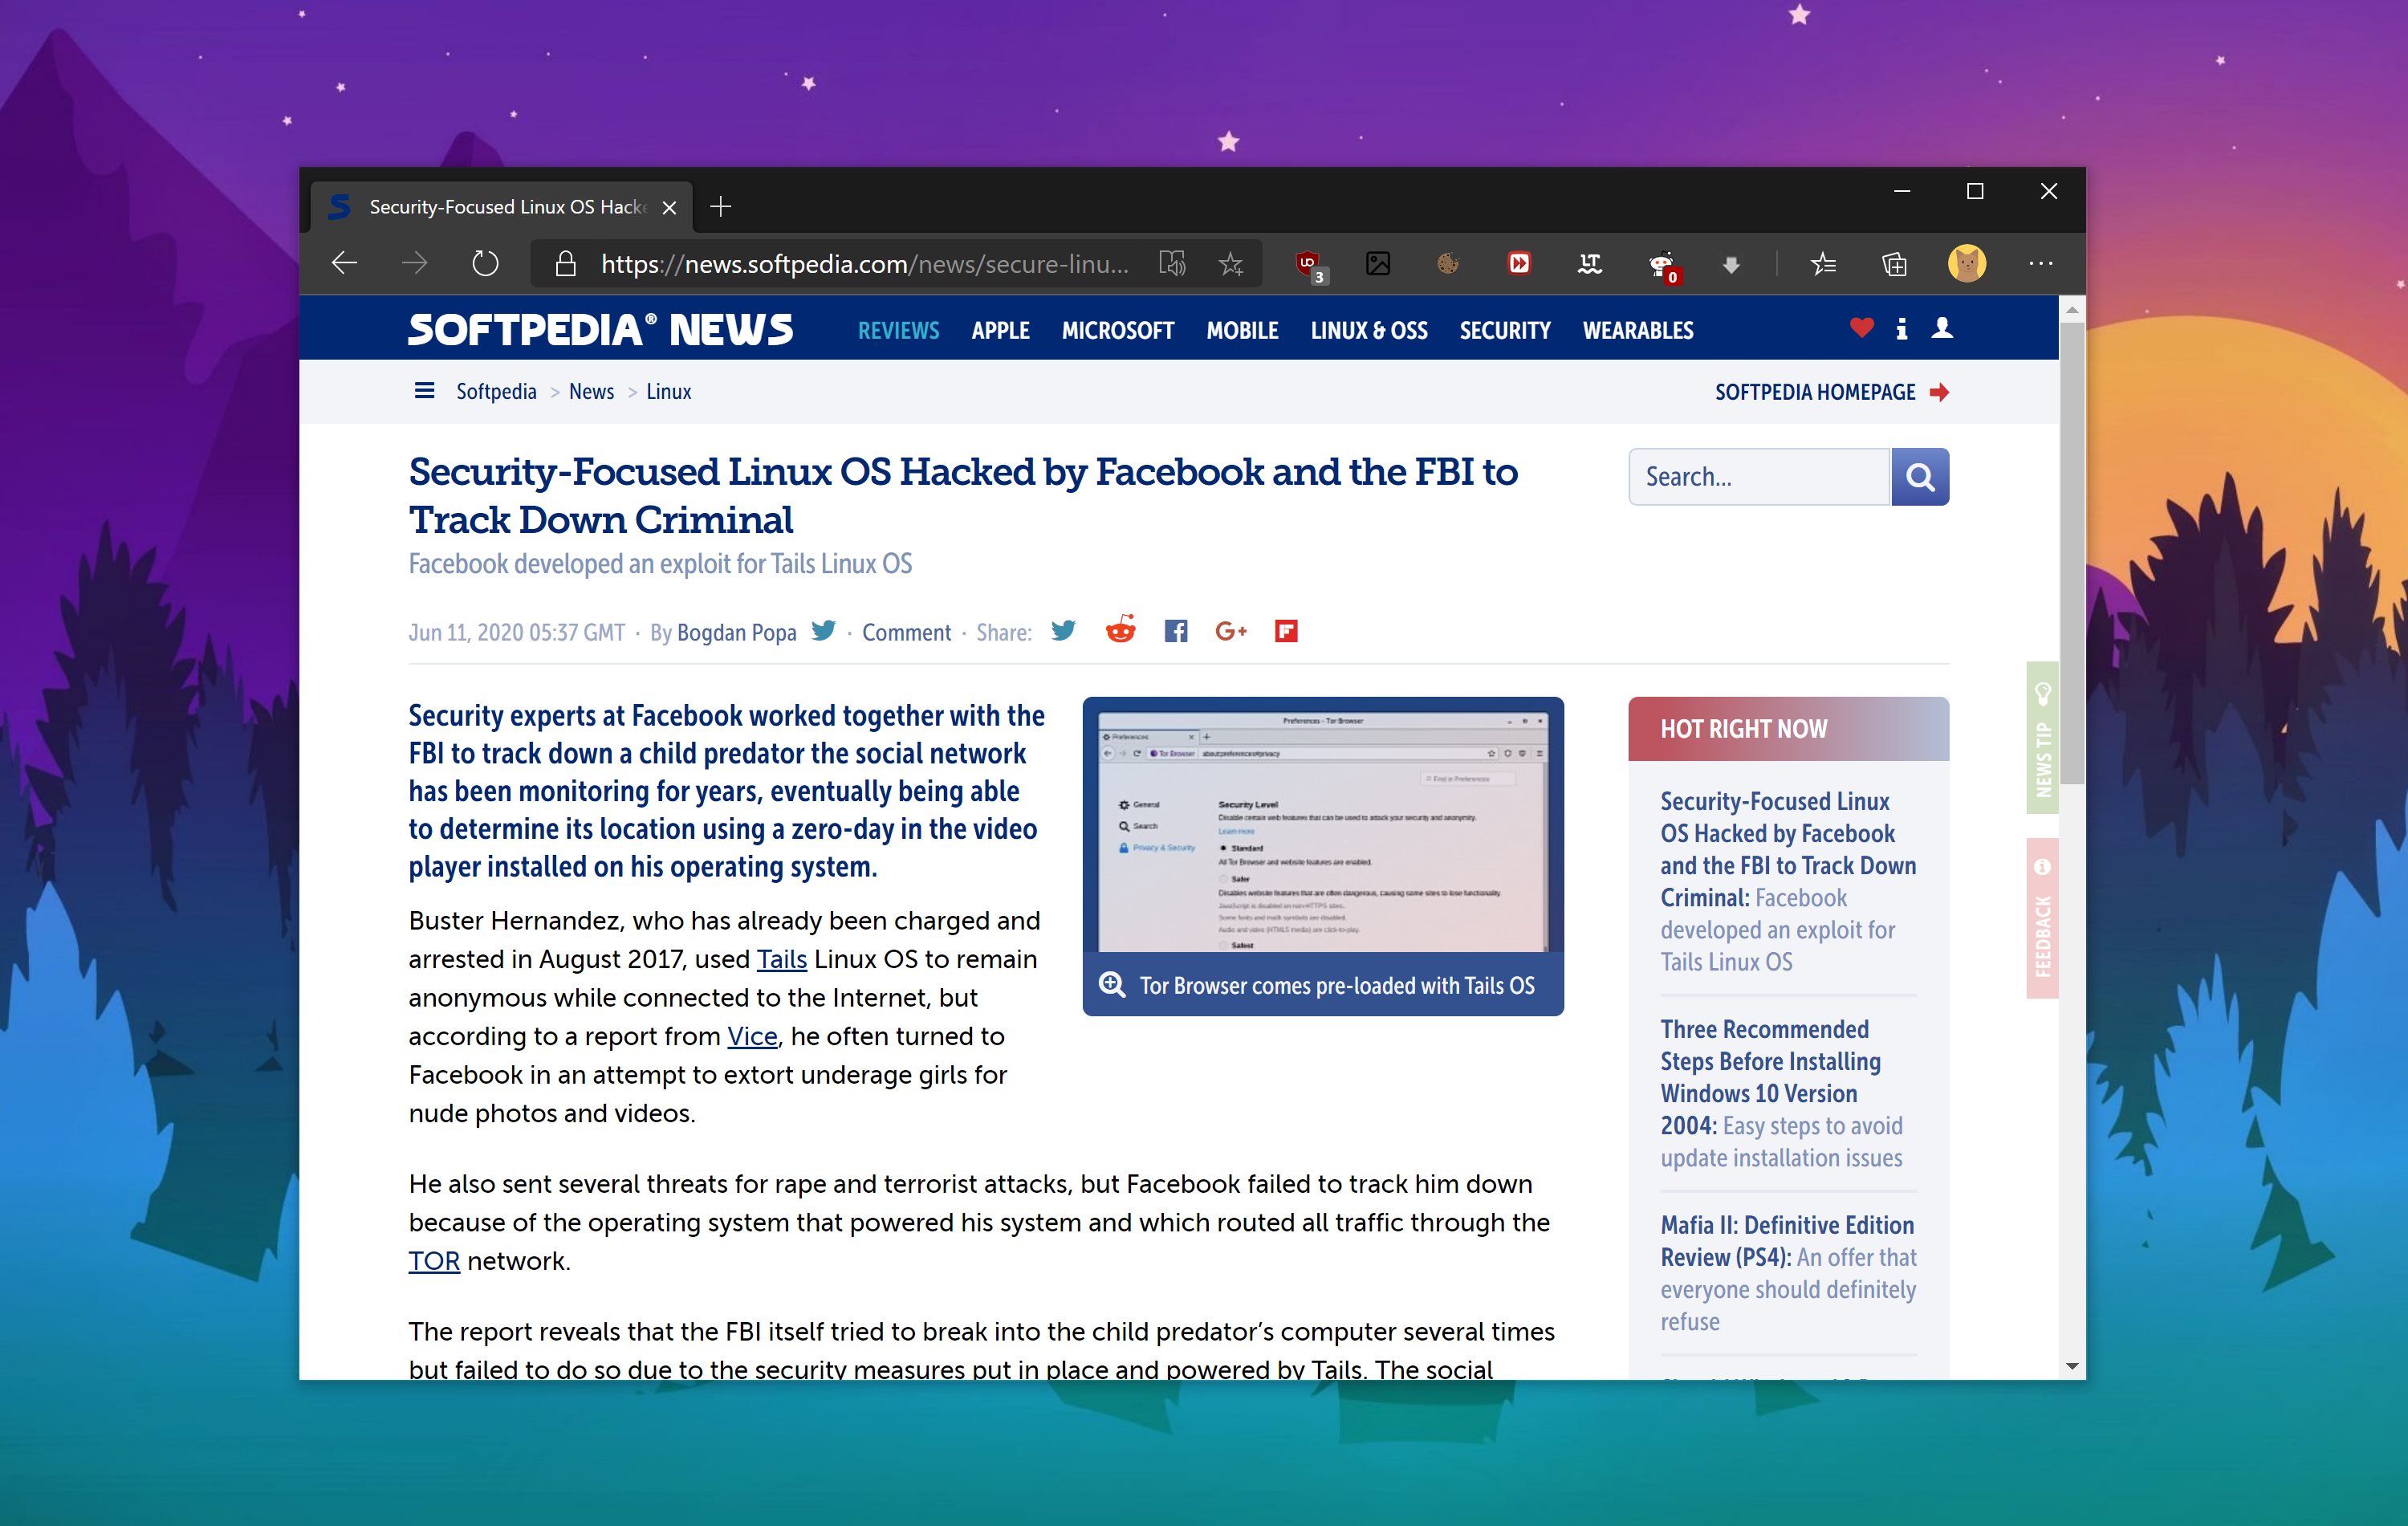
Task: Click the Linux breadcrumb link
Action: click(x=668, y=392)
